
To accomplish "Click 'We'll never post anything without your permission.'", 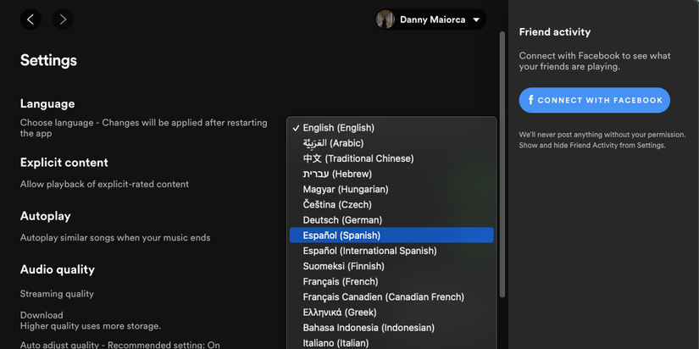I will coord(602,135).
